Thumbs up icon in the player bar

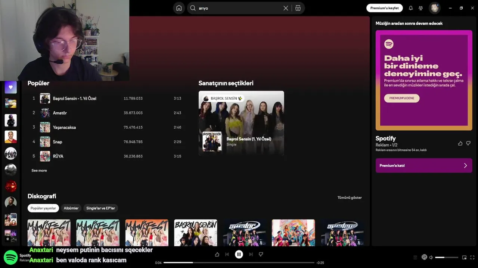tap(217, 254)
